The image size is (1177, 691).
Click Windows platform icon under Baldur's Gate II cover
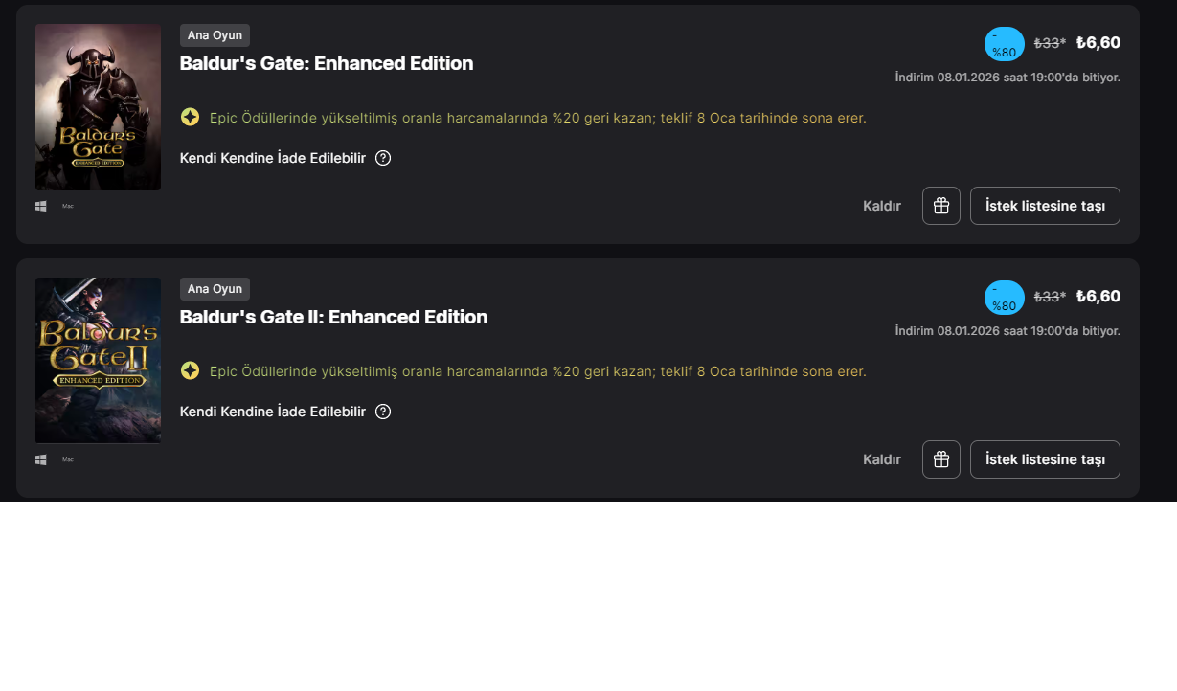pos(41,459)
